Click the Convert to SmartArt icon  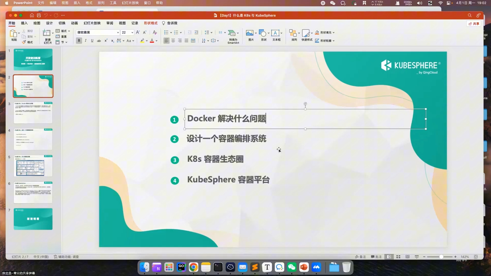[x=231, y=33]
